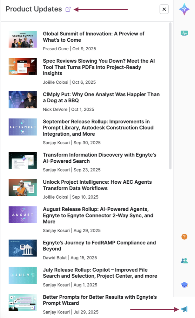
Task: Click the July release rollup thumbnail
Action: click(x=23, y=275)
